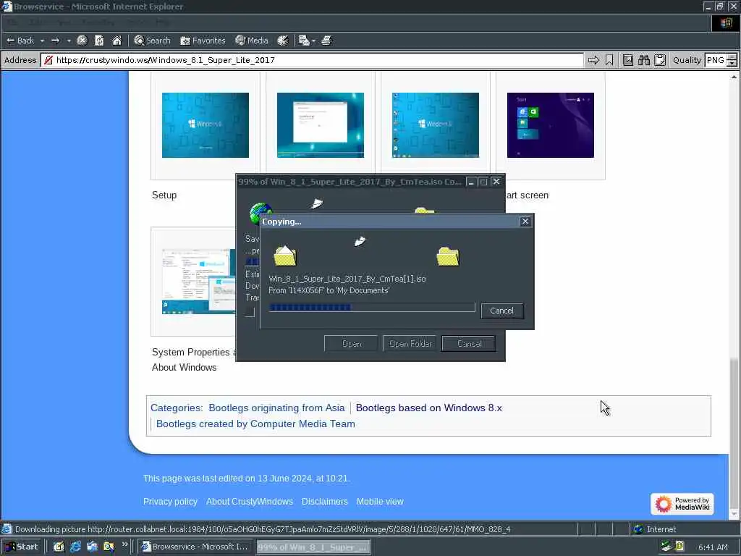Screen dimensions: 741x556
Task: Close the Copying dialog
Action: pyautogui.click(x=525, y=222)
